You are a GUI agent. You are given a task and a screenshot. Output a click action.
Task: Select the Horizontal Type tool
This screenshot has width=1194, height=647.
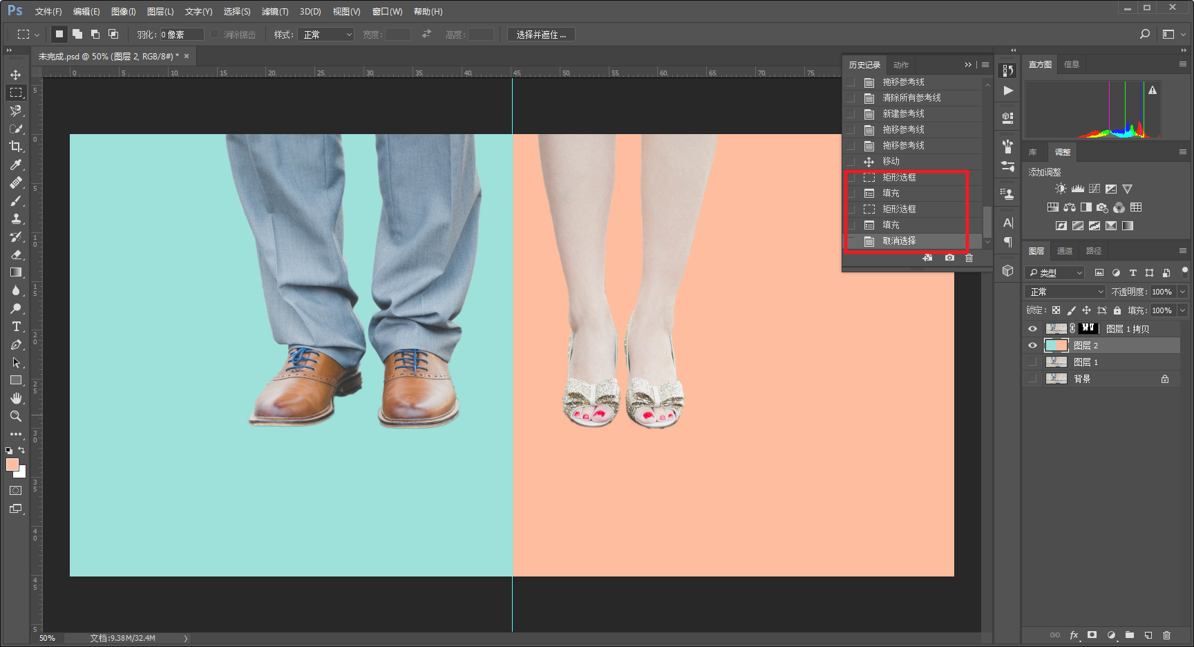(15, 326)
